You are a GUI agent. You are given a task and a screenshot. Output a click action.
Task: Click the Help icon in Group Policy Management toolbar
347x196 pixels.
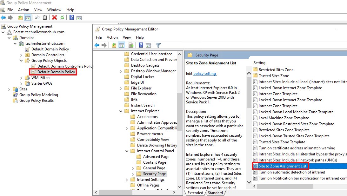72,17
